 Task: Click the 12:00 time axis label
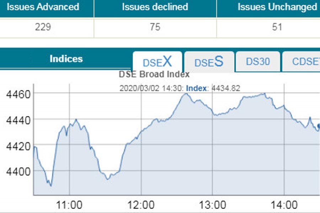142,205
